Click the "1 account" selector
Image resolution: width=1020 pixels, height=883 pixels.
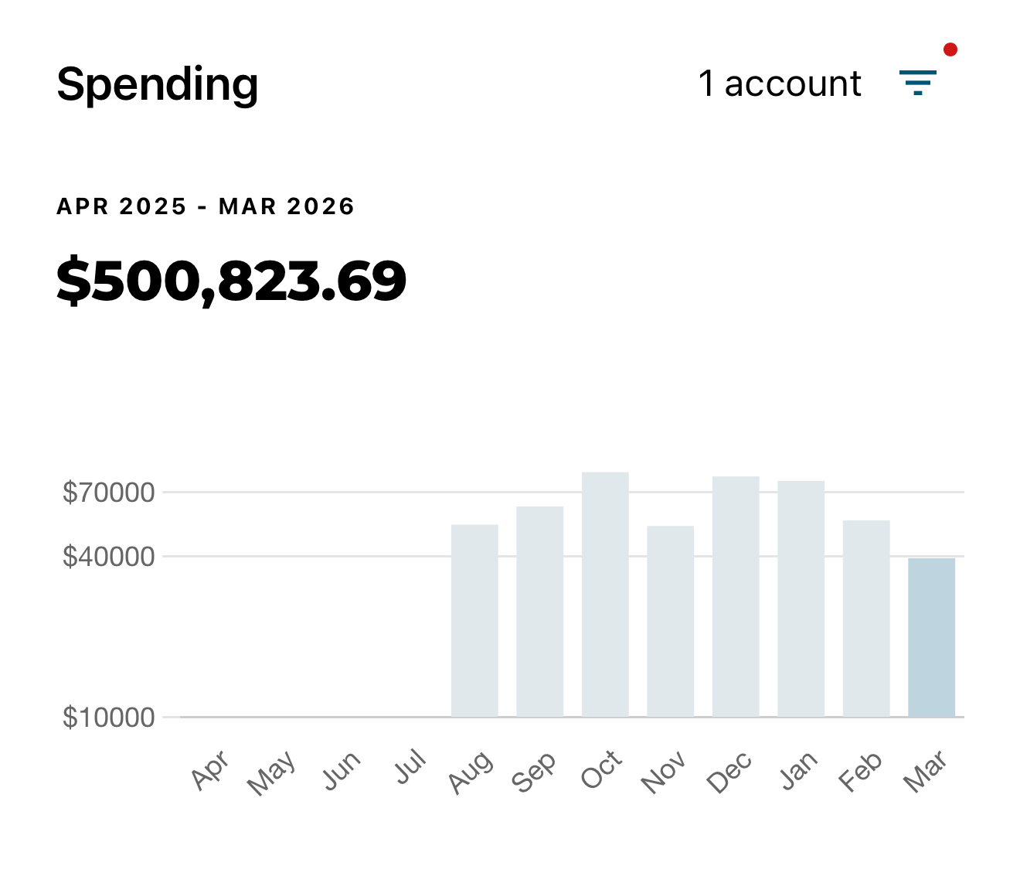[779, 84]
